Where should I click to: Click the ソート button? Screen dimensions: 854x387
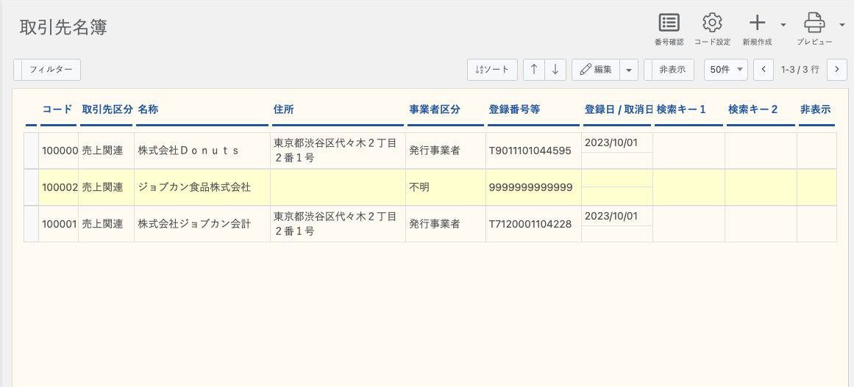coord(492,70)
